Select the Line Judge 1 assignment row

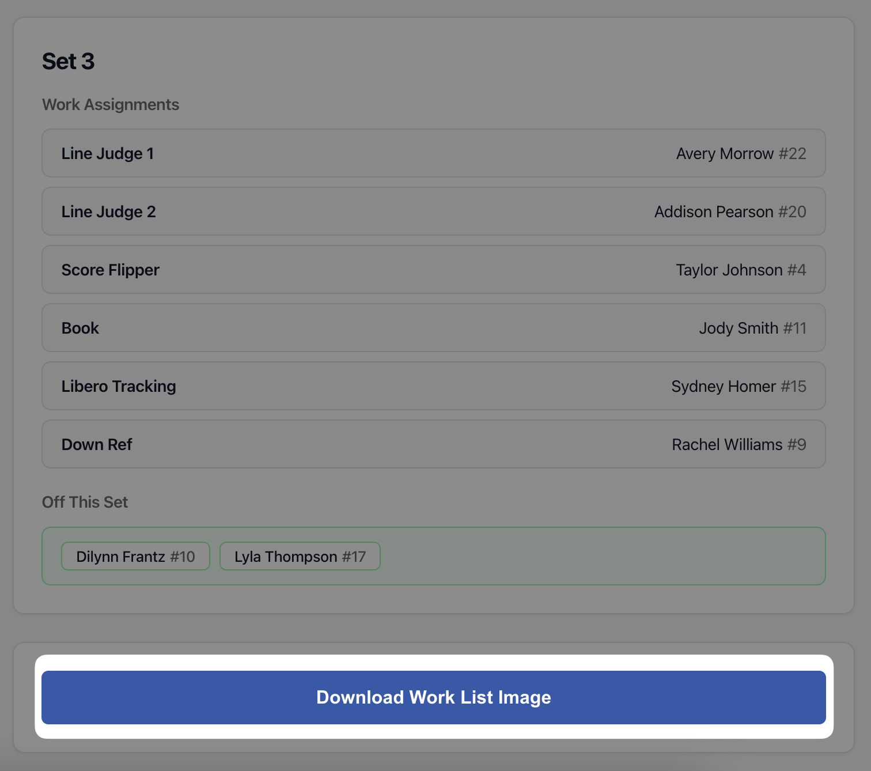point(434,153)
